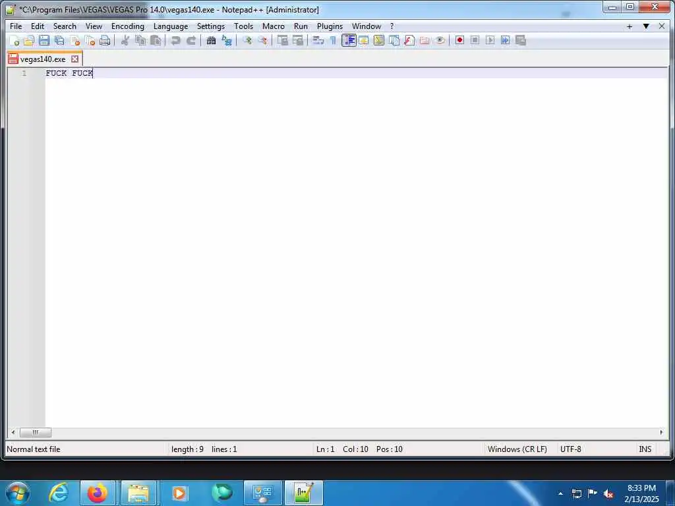This screenshot has height=506, width=675.
Task: Toggle vertical scroll synchronization
Action: [282, 40]
